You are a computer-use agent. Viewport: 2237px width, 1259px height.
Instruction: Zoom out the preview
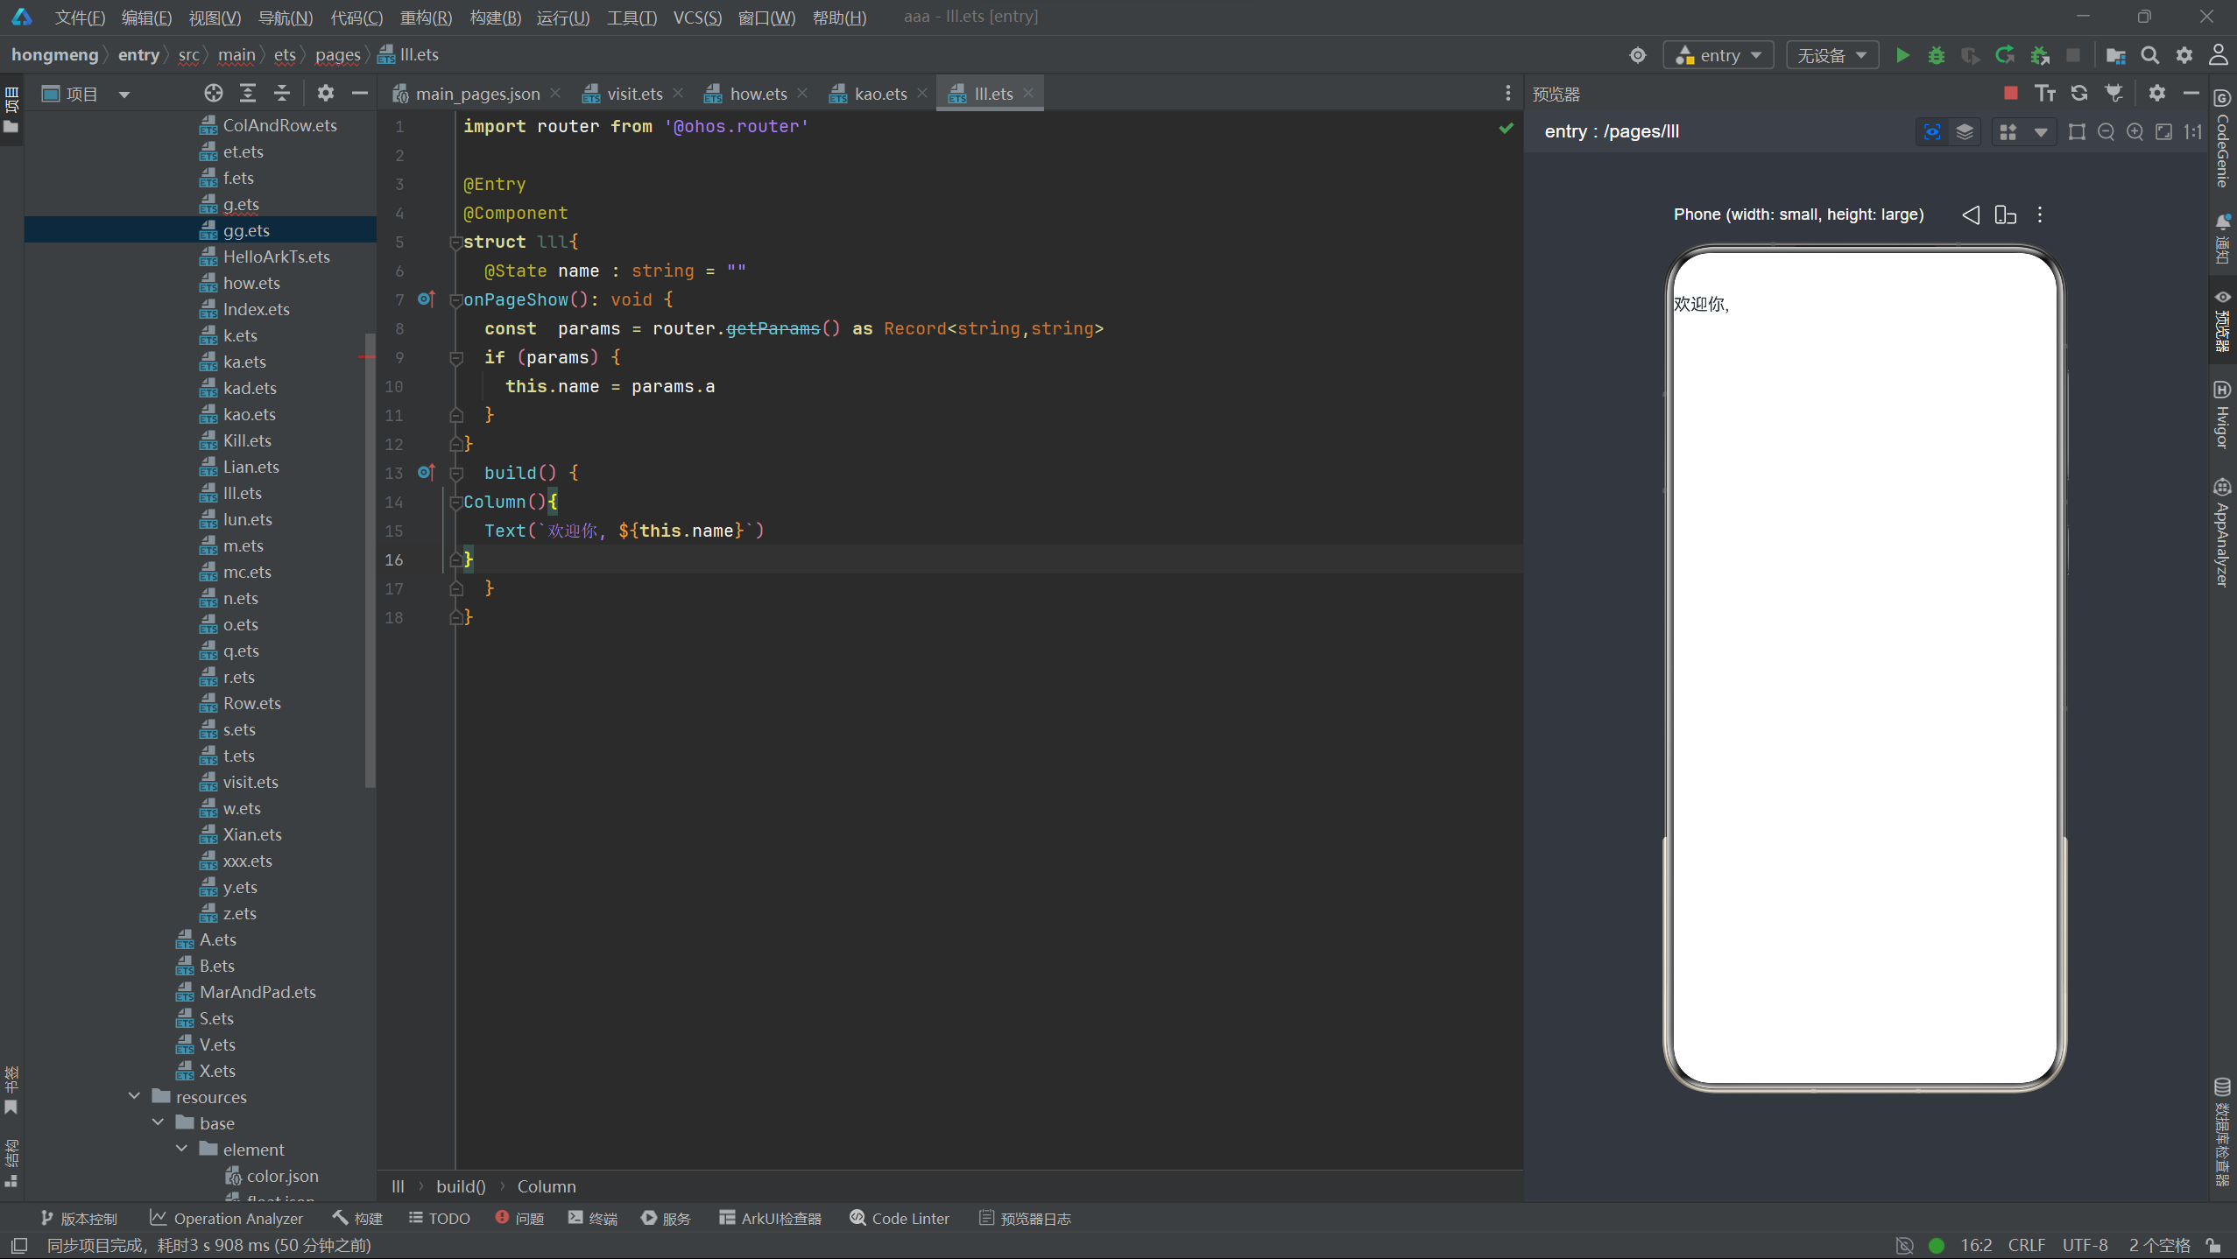coord(2106,131)
